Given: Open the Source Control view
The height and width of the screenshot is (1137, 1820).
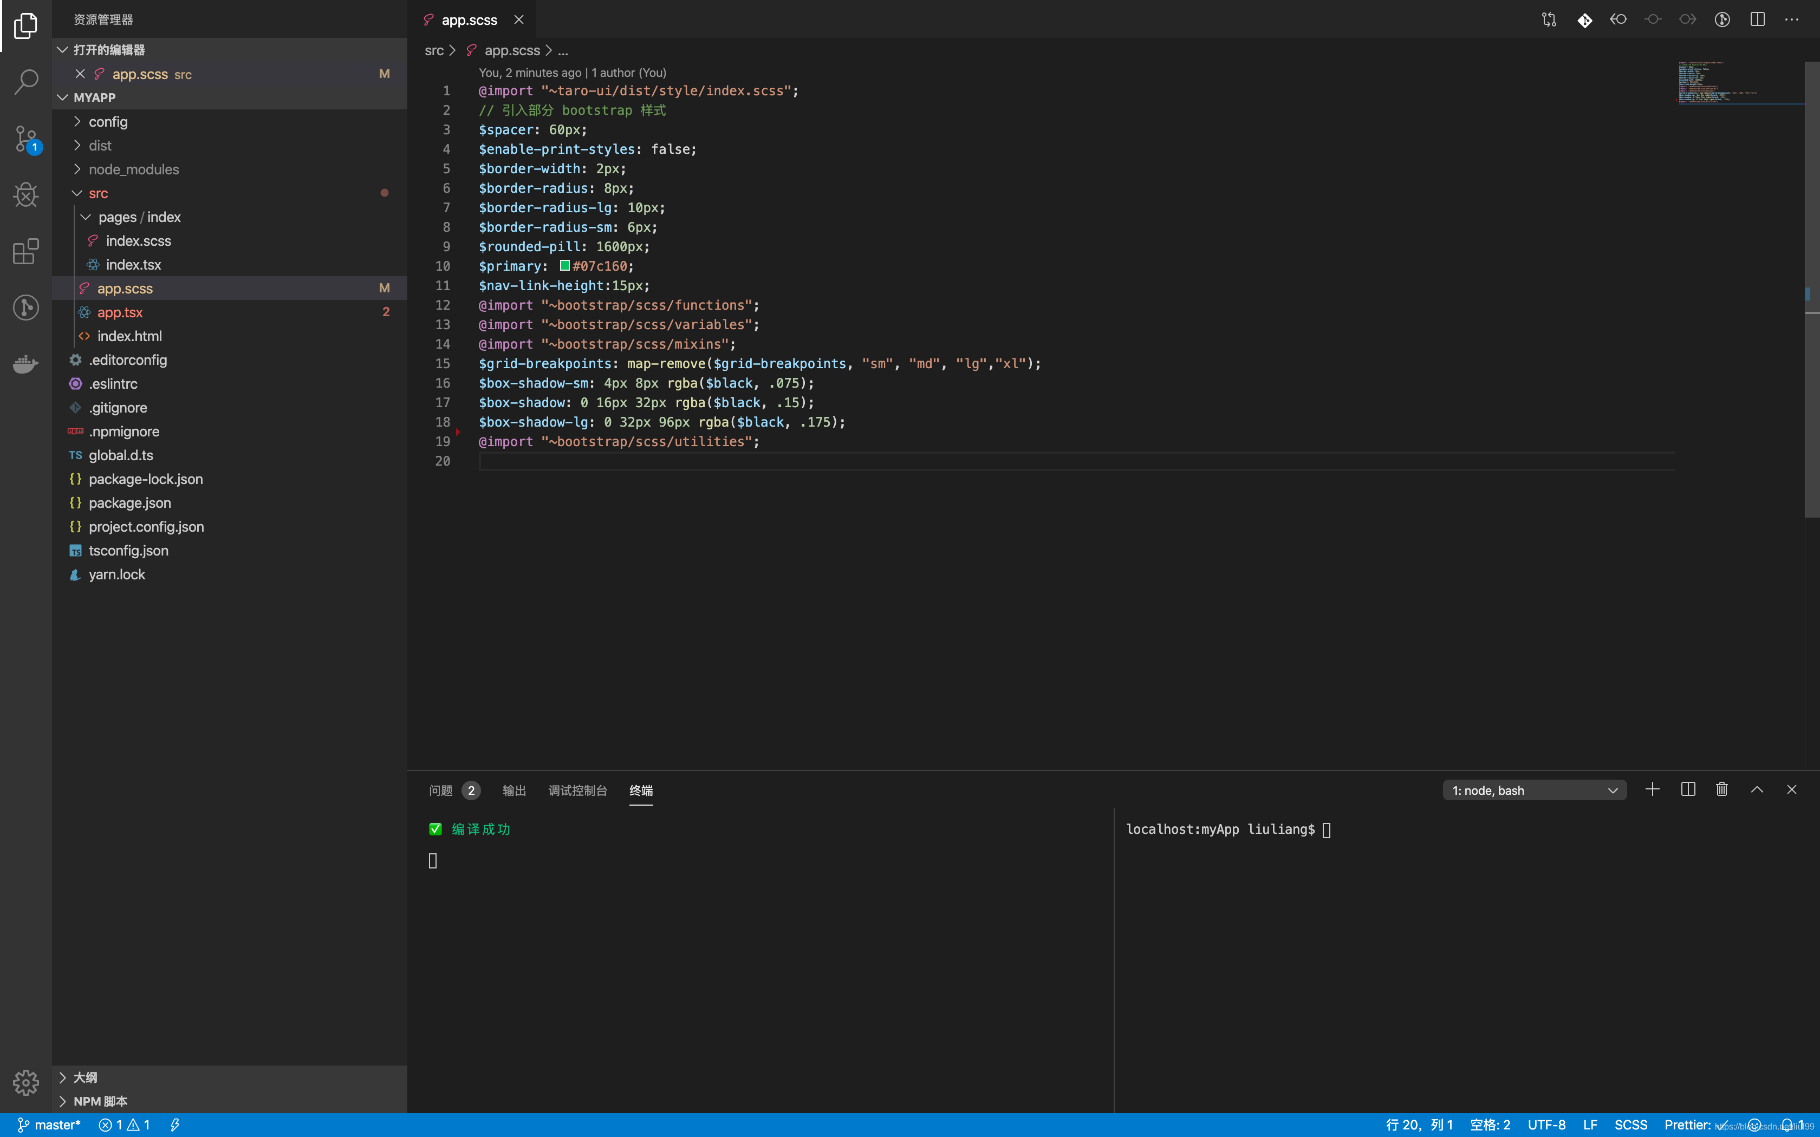Looking at the screenshot, I should 25,139.
